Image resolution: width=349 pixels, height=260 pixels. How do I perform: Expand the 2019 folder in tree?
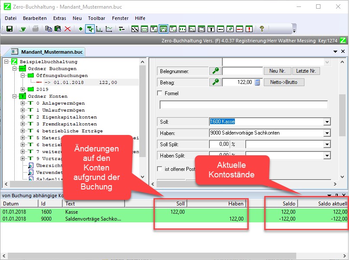23,90
